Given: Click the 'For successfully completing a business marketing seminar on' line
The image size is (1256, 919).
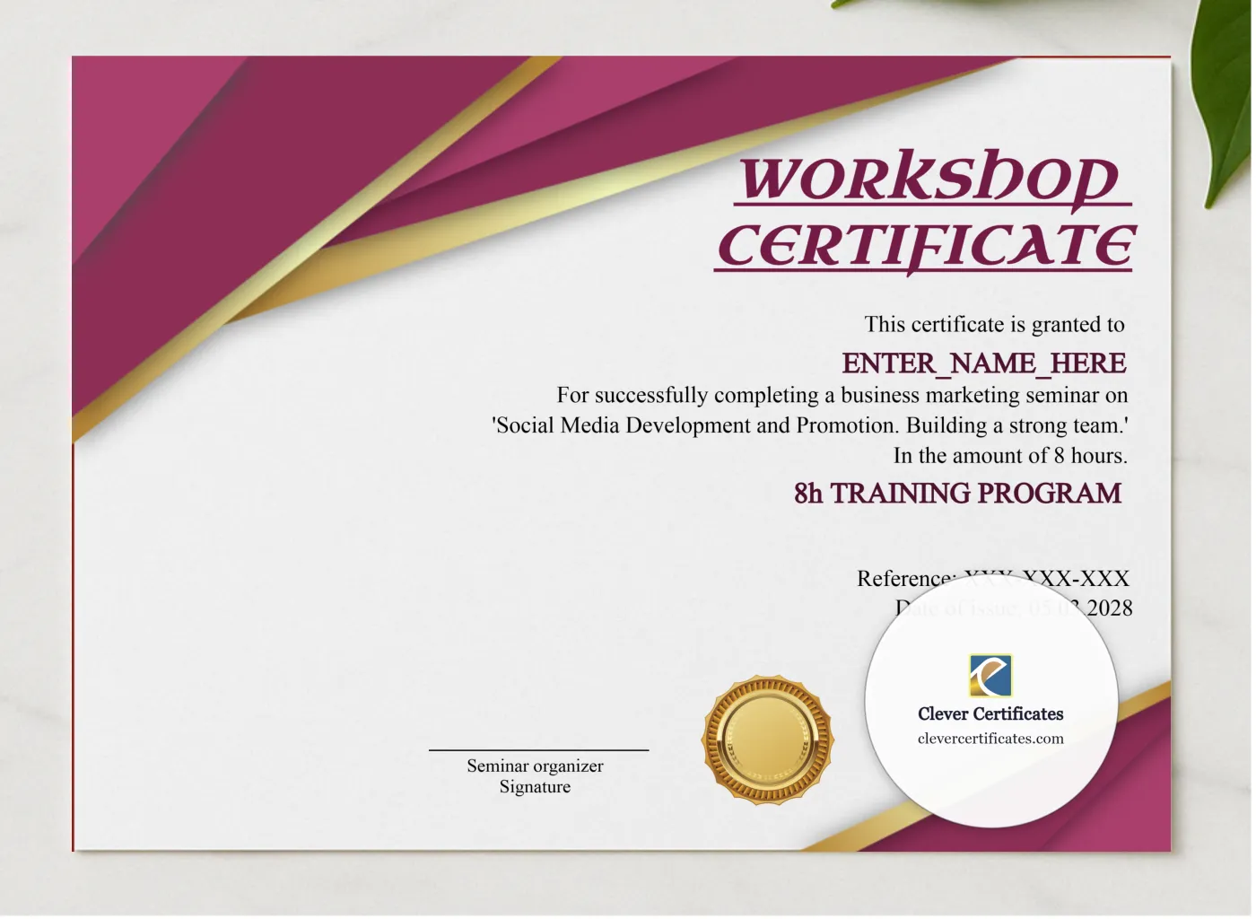Looking at the screenshot, I should 842,395.
